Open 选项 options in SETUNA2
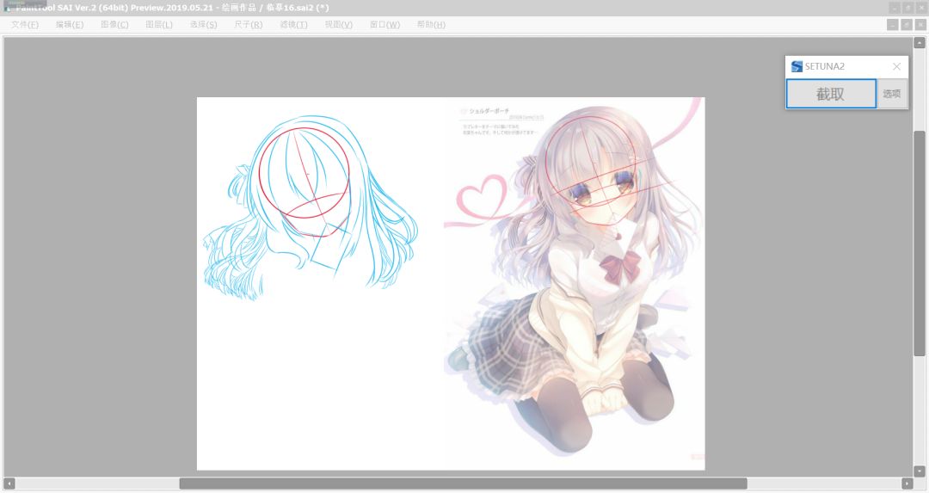This screenshot has width=929, height=493. coord(892,94)
